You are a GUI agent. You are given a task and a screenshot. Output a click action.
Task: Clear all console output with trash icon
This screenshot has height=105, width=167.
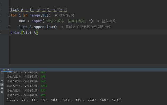tap(2, 92)
